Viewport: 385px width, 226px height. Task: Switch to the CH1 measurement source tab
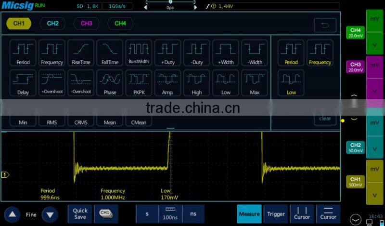(x=19, y=24)
